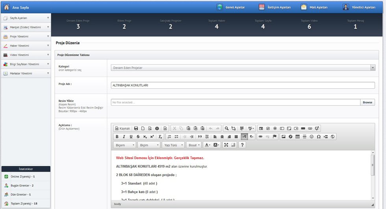Open the Biçem styles dropdown

(124, 145)
